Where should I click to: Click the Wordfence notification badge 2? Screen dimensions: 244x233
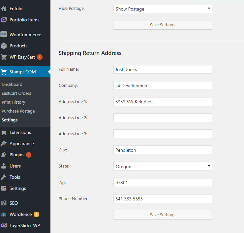click(36, 215)
